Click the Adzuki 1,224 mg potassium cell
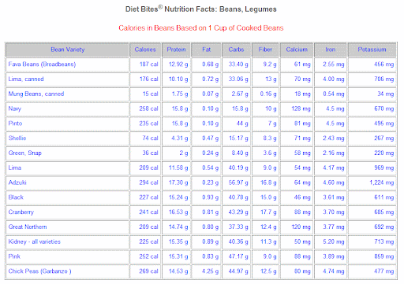The width and height of the screenshot is (404, 284). pyautogui.click(x=382, y=183)
